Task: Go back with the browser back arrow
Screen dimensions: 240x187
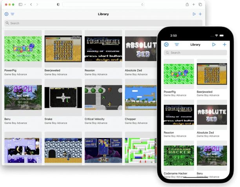Action: [x=31, y=4]
